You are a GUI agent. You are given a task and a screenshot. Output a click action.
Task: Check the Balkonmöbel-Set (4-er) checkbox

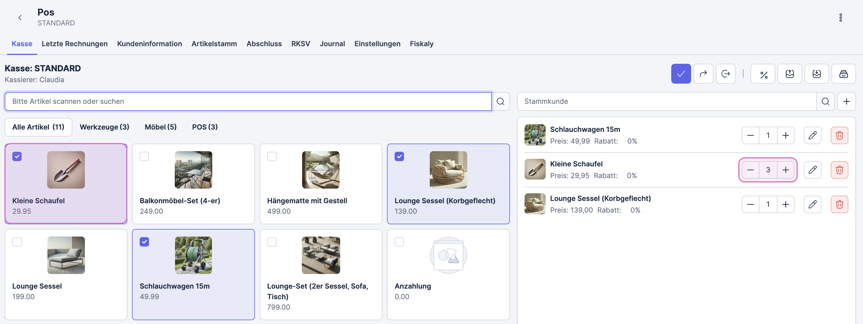pos(144,156)
